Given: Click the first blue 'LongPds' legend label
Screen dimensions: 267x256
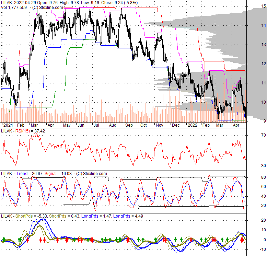Looking at the screenshot, I should [x=90, y=216].
